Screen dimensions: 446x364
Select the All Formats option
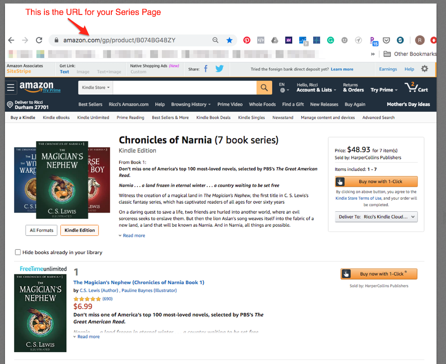point(41,230)
